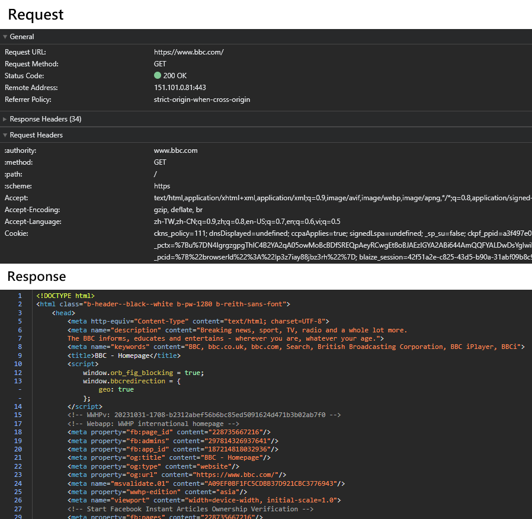Select the GET value beside Request Method
This screenshot has width=532, height=519.
(160, 64)
